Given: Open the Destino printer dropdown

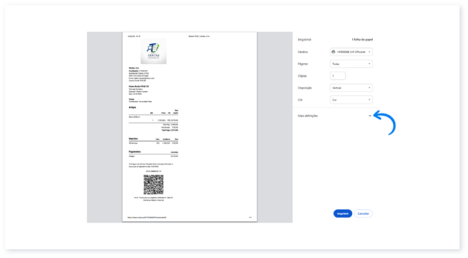Looking at the screenshot, I should (x=351, y=52).
